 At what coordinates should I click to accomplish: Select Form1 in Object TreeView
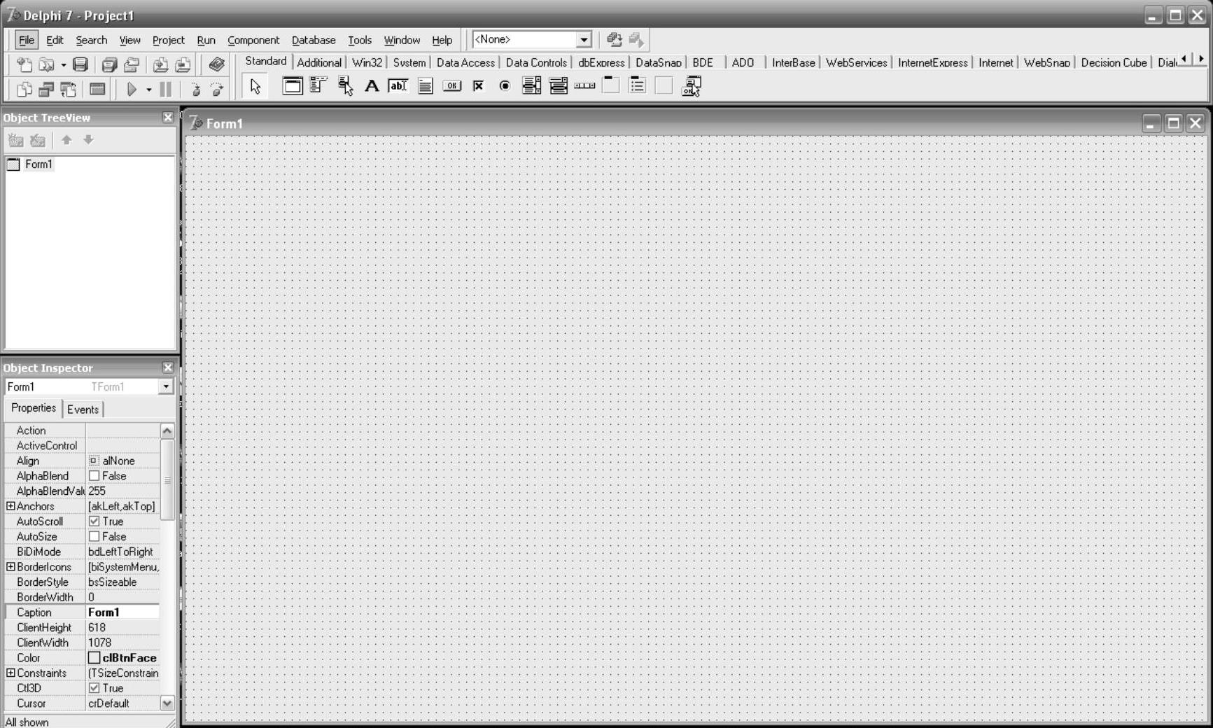pos(38,164)
